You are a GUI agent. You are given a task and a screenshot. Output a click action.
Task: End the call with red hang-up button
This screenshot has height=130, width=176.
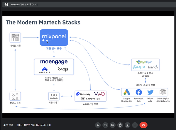pos(143,125)
